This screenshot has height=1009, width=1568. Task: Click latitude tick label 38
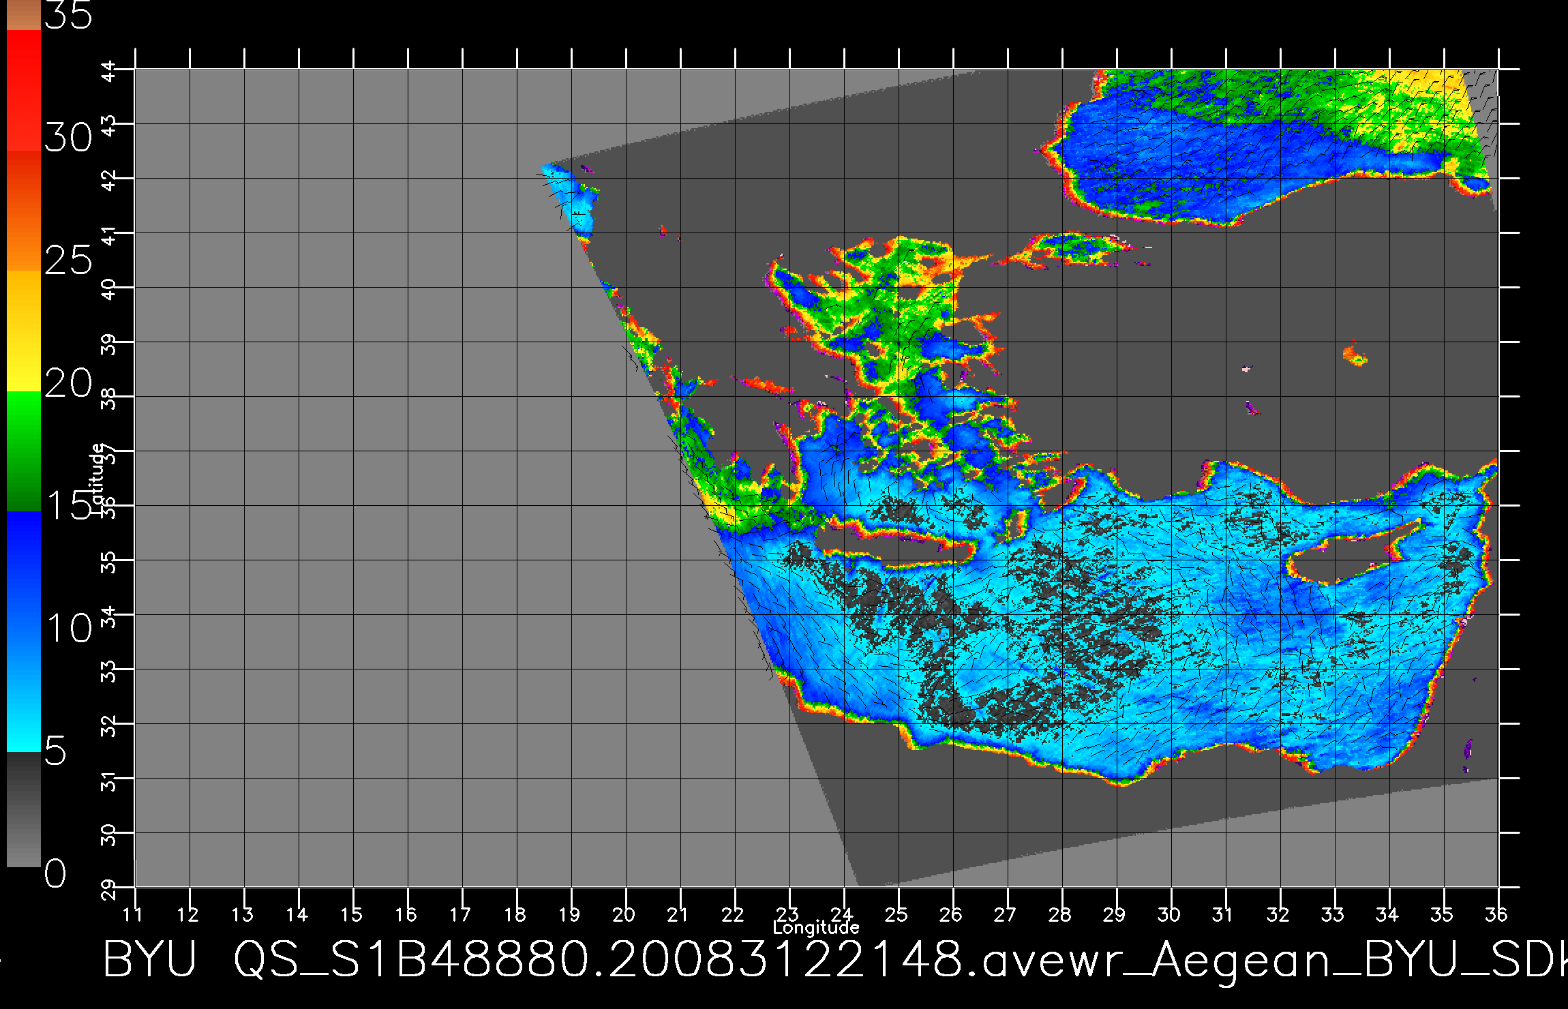pos(109,399)
